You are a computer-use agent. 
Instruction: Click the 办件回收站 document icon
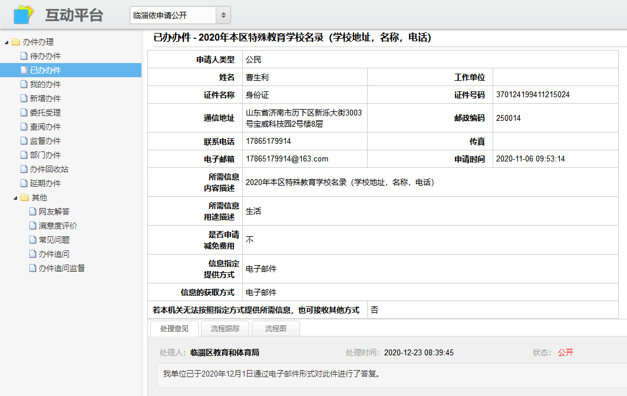24,169
